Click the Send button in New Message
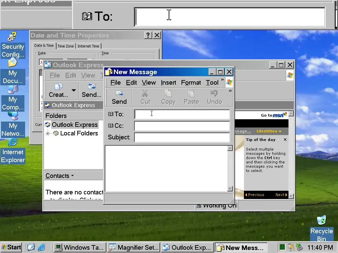The height and width of the screenshot is (253, 338). [119, 98]
